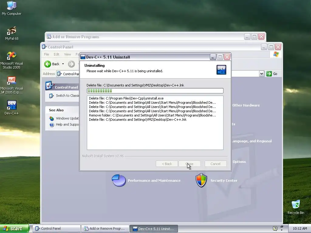Click the Dev-C++ uninstaller title bar icon

(83, 57)
